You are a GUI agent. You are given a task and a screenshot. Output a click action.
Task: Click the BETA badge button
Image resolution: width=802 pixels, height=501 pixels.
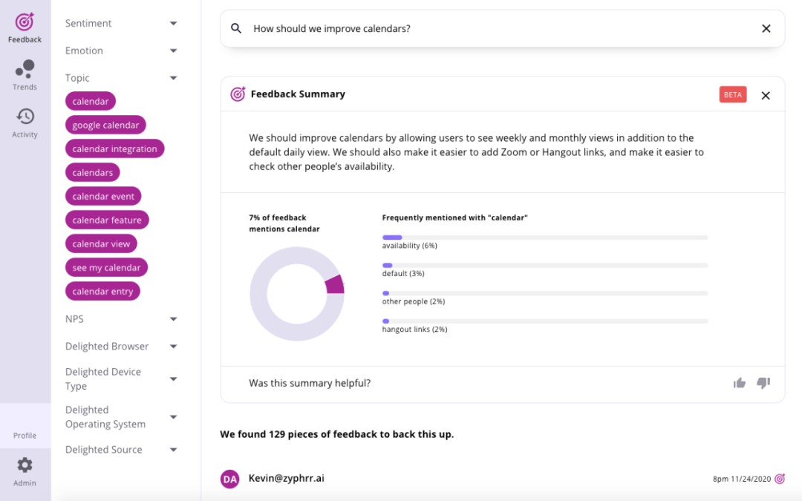click(x=732, y=95)
